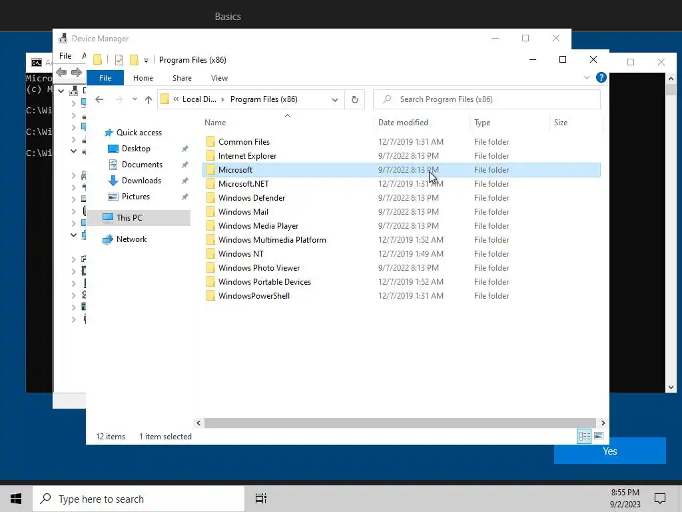682x512 pixels.
Task: Select the Windows Multimedia Platform row
Action: [402, 240]
